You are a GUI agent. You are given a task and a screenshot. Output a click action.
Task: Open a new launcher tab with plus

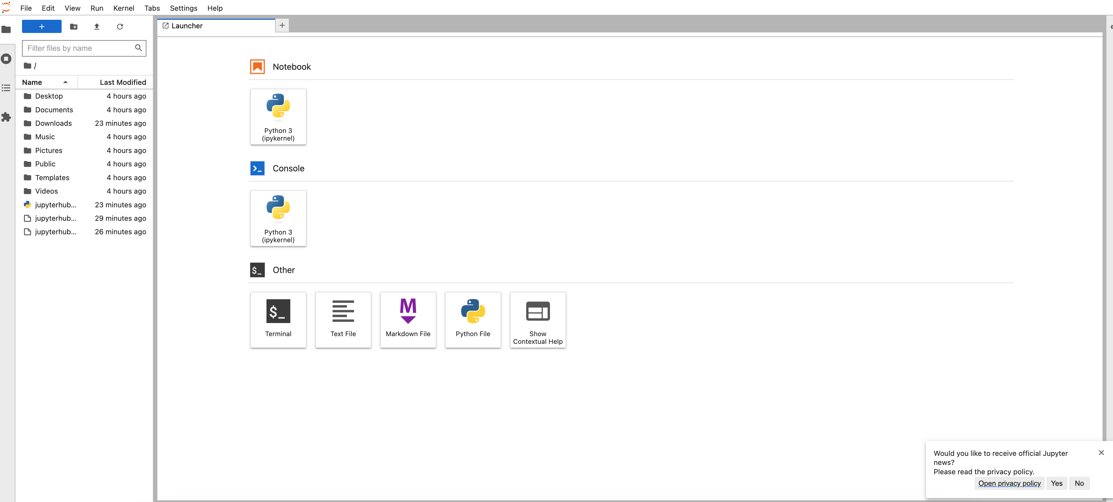(x=282, y=26)
